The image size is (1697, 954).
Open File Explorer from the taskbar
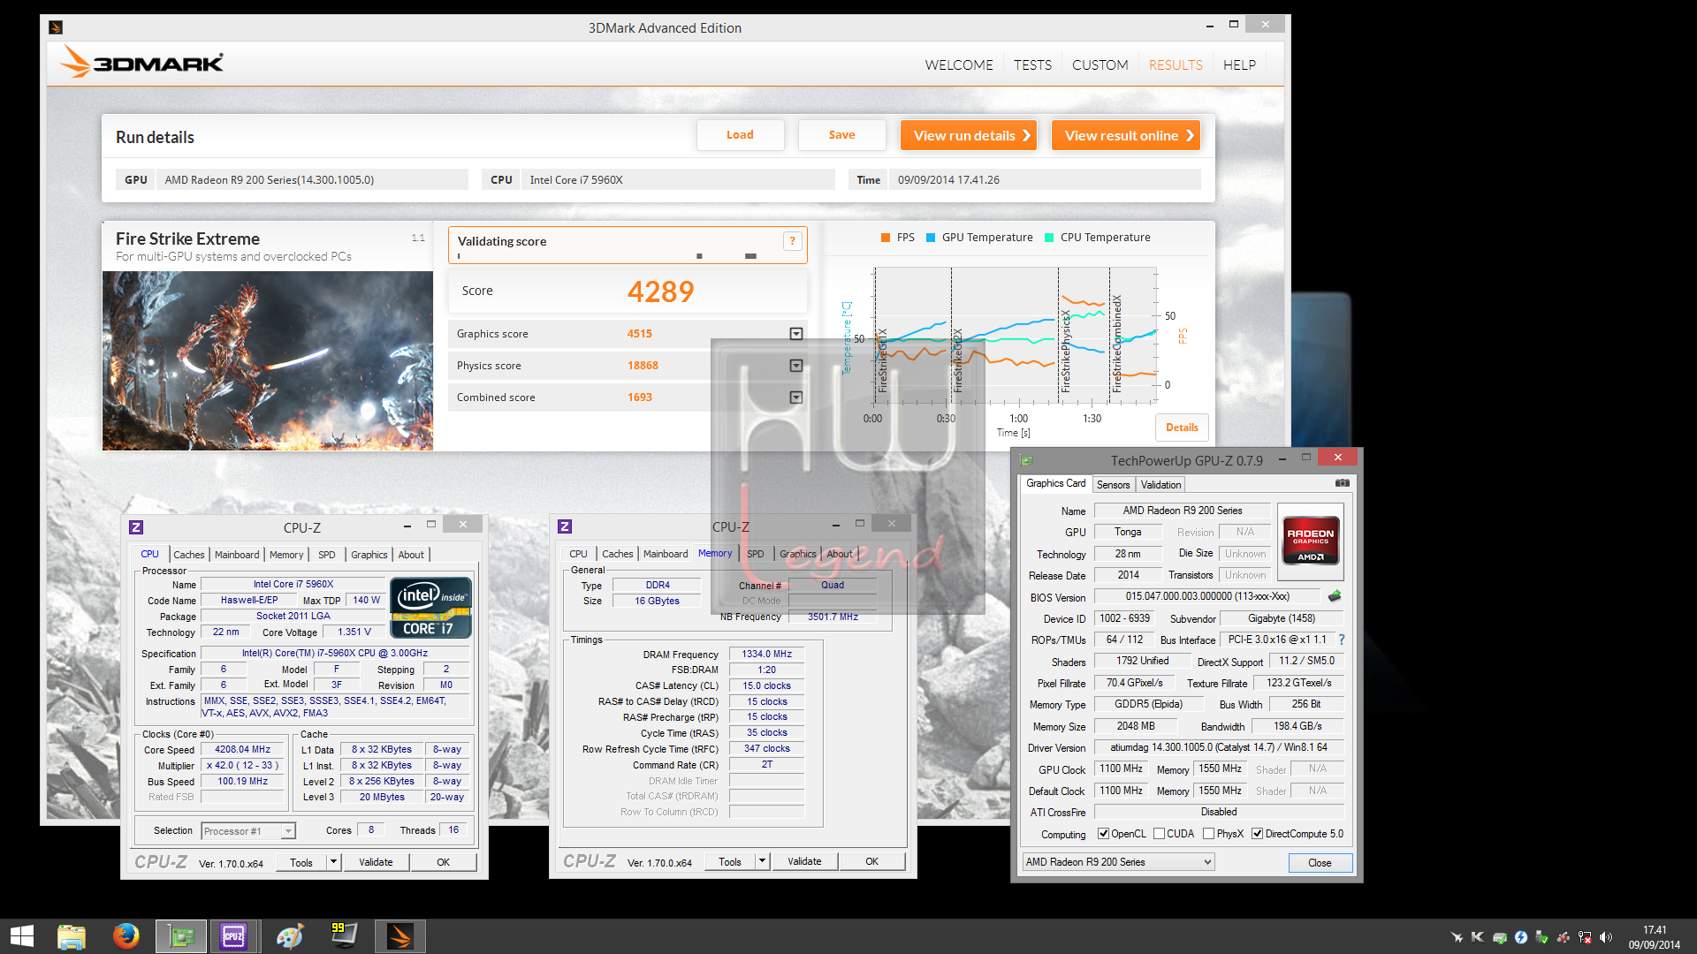(x=71, y=936)
